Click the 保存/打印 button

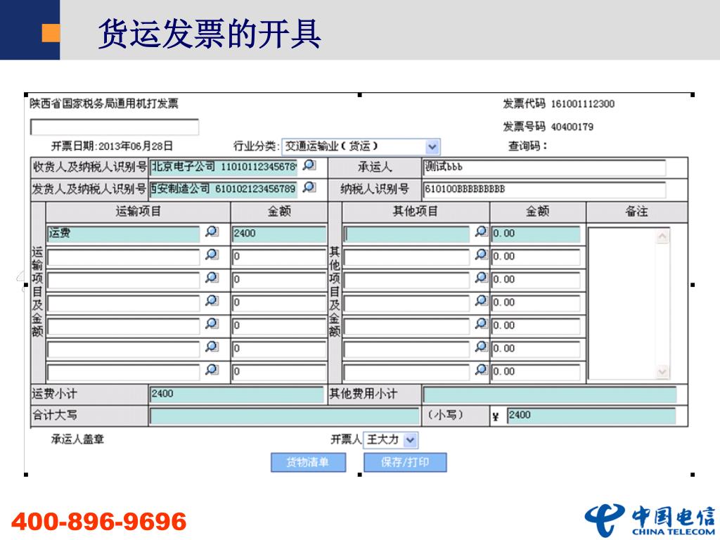click(405, 463)
